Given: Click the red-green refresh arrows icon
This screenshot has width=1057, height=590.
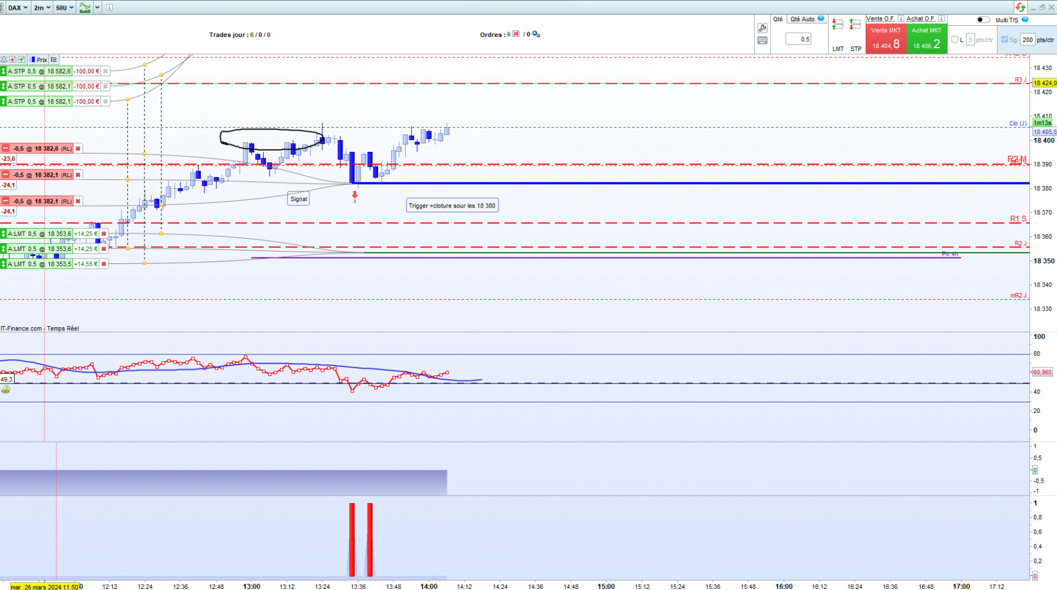Looking at the screenshot, I should 1021,8.
